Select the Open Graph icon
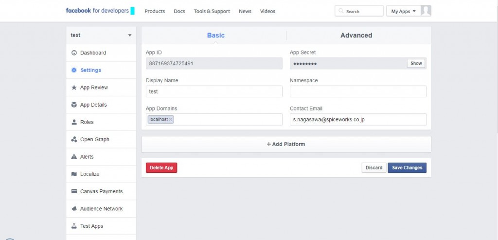The height and width of the screenshot is (240, 498). click(x=74, y=139)
